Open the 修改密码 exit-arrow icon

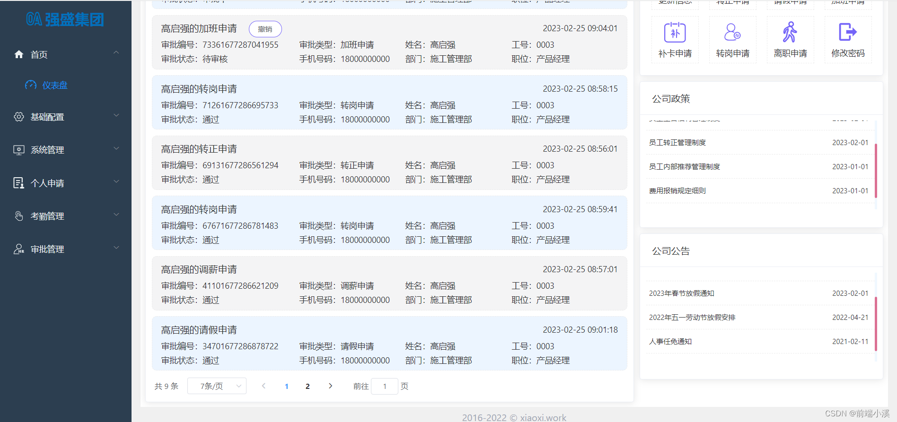pos(848,32)
